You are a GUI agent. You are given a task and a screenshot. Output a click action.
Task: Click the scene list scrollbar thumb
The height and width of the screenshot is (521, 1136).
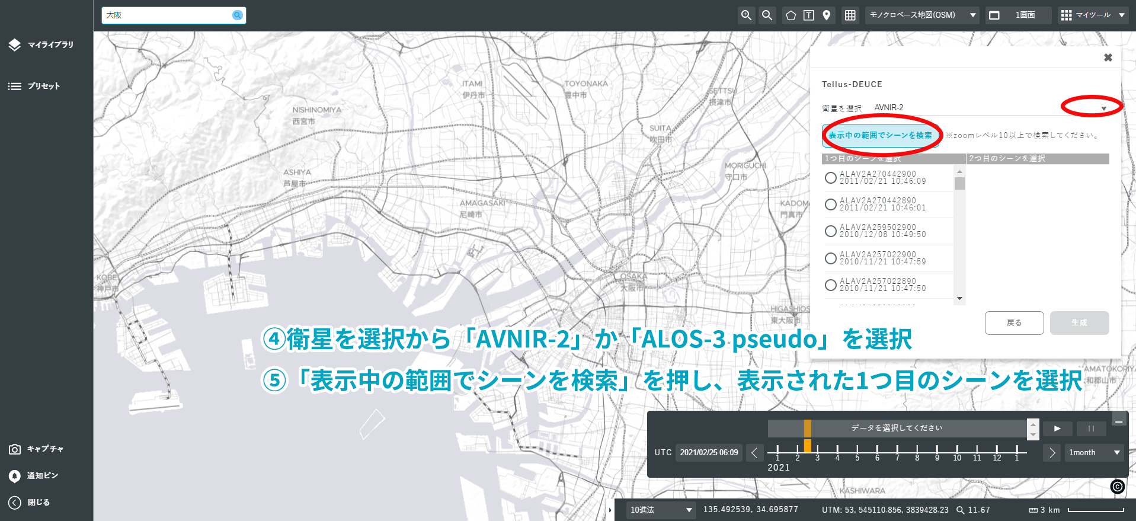coord(959,183)
